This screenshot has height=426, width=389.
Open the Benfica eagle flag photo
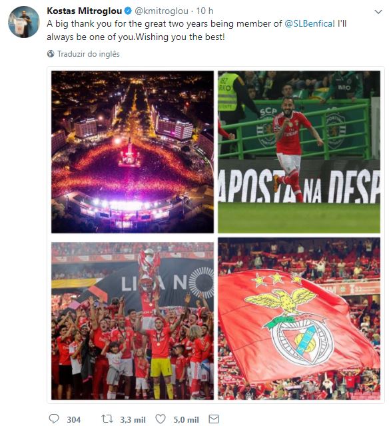tap(299, 319)
